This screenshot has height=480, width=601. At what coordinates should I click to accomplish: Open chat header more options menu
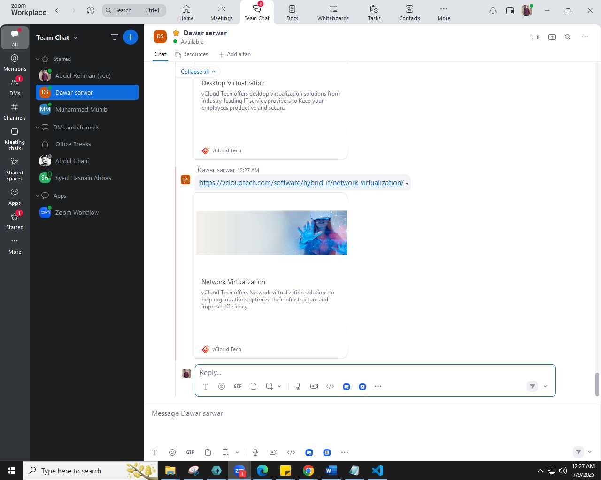[x=585, y=37]
